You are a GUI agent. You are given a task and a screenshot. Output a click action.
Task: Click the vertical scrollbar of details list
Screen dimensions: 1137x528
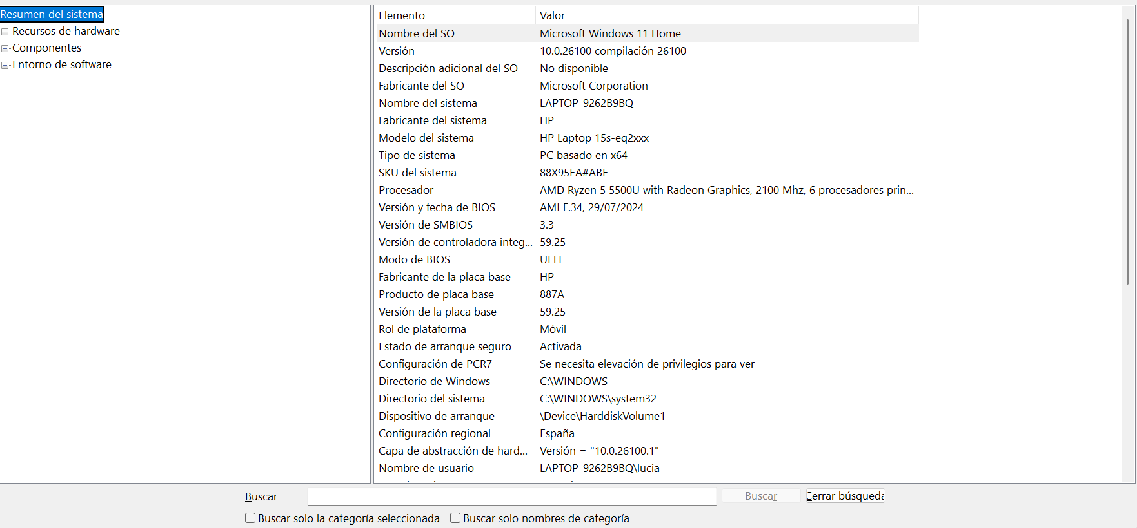[x=1127, y=151]
